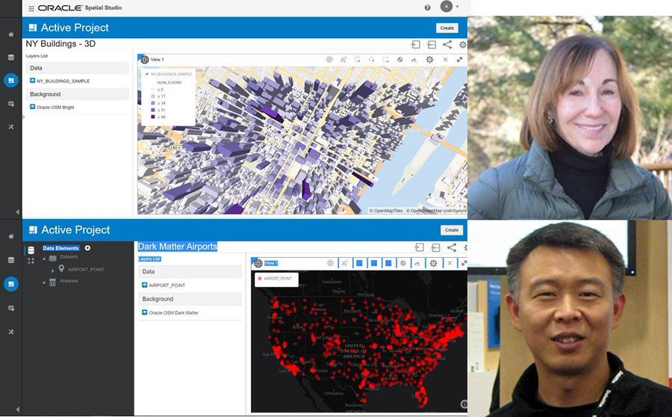Click Data header in Dark Matter Airports layers
The width and height of the screenshot is (672, 417).
[190, 271]
